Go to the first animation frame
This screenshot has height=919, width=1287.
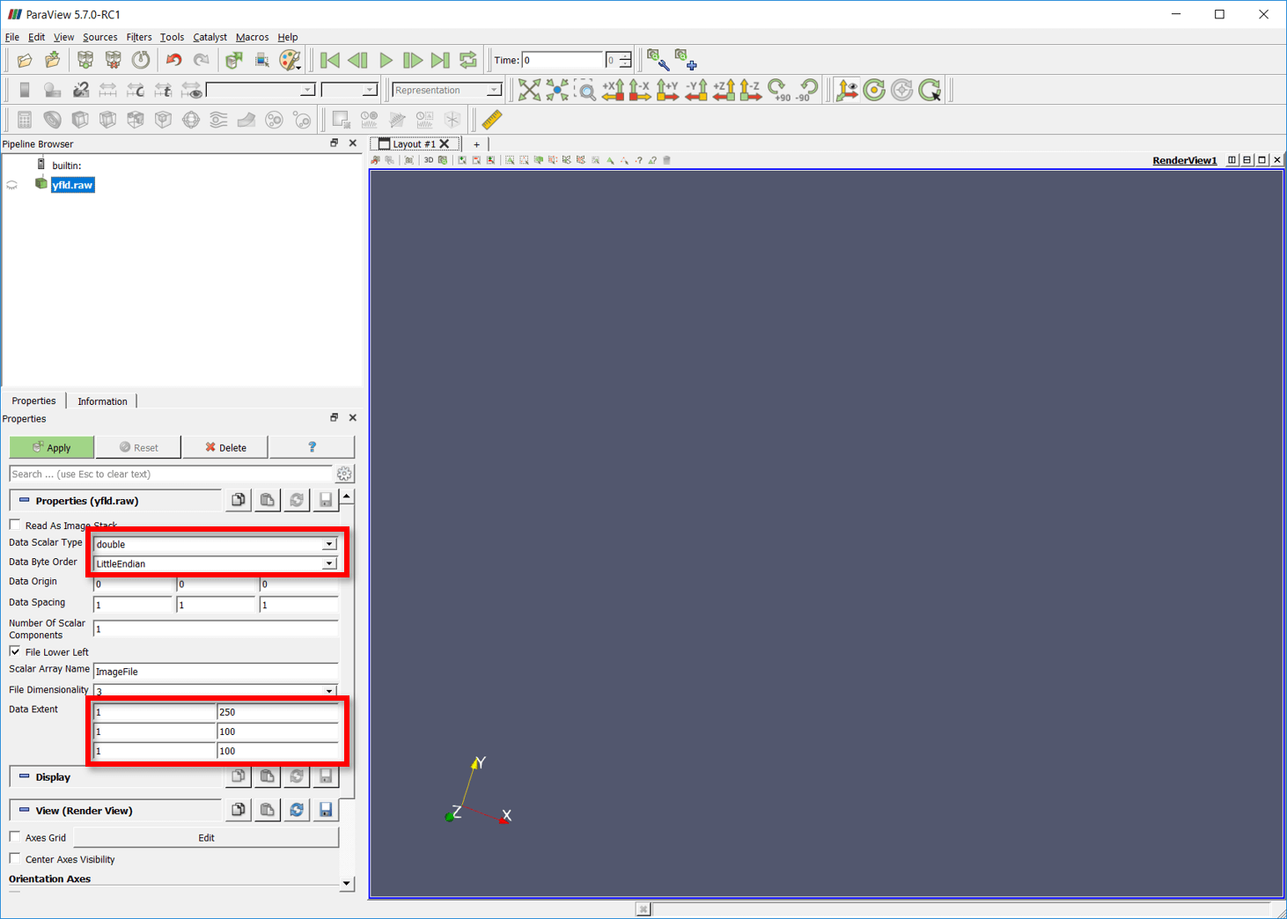click(x=330, y=60)
